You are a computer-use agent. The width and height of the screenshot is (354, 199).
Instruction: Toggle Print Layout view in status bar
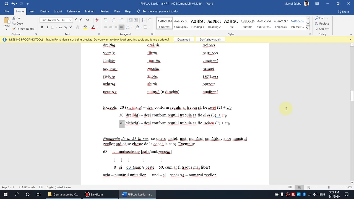click(x=299, y=187)
